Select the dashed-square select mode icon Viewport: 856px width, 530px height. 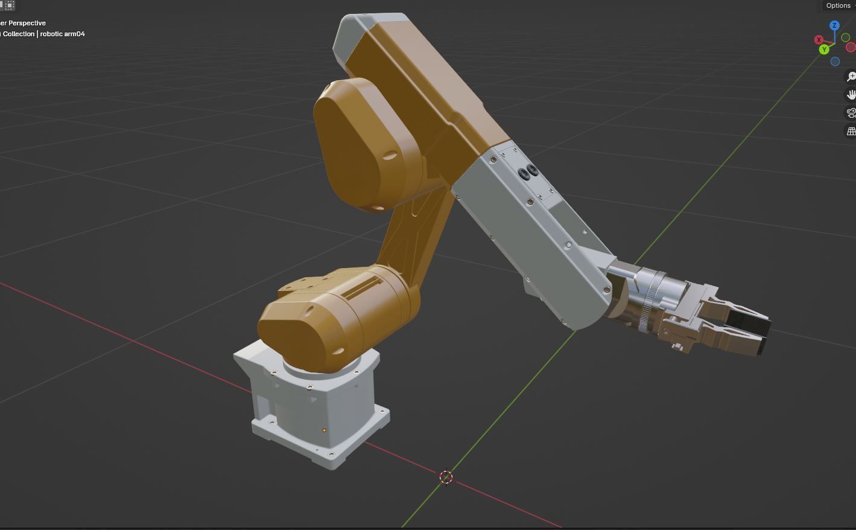10,5
